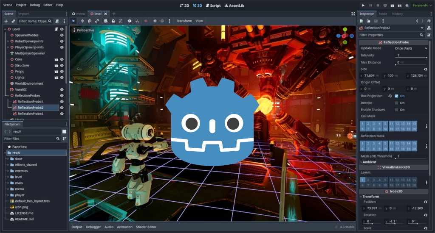Click the lock selected node icon

[x=113, y=21]
